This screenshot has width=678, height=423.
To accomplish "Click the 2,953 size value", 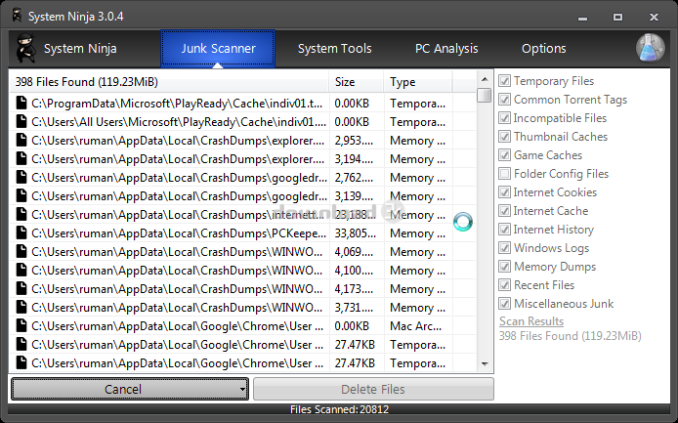I will pos(354,141).
